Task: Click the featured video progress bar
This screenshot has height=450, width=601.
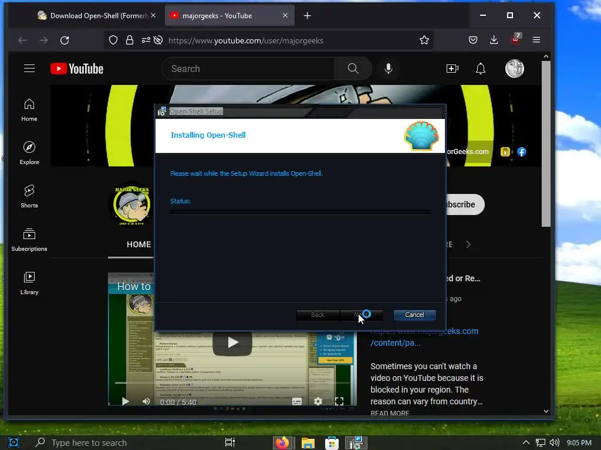Action: (x=232, y=383)
